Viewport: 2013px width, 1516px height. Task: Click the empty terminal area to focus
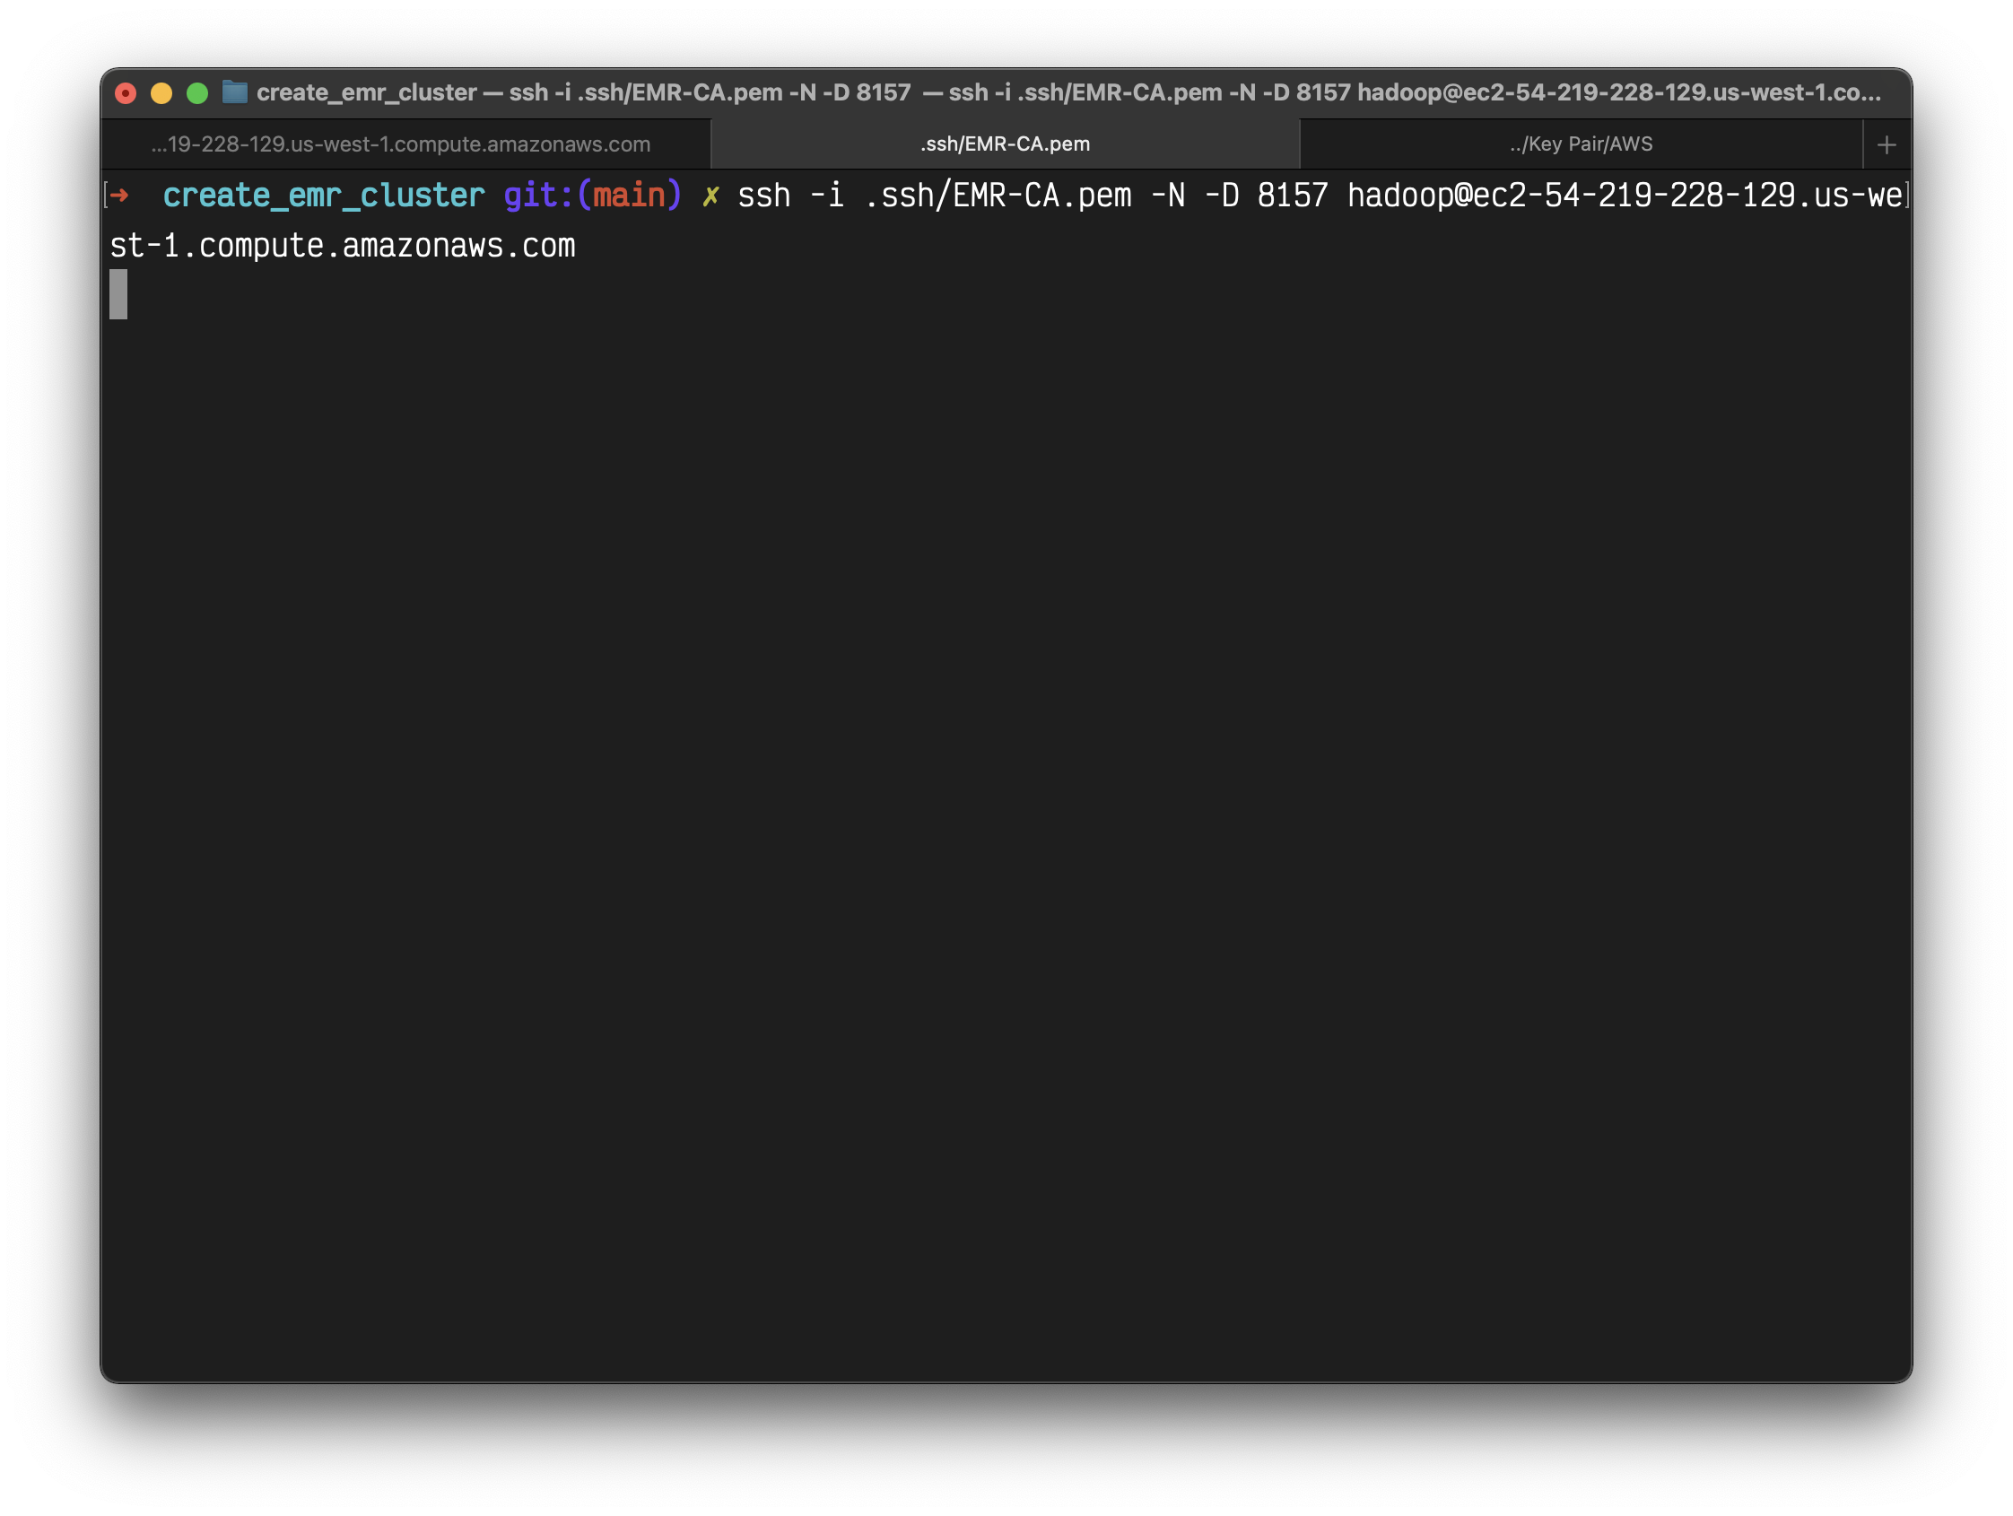(x=1001, y=819)
